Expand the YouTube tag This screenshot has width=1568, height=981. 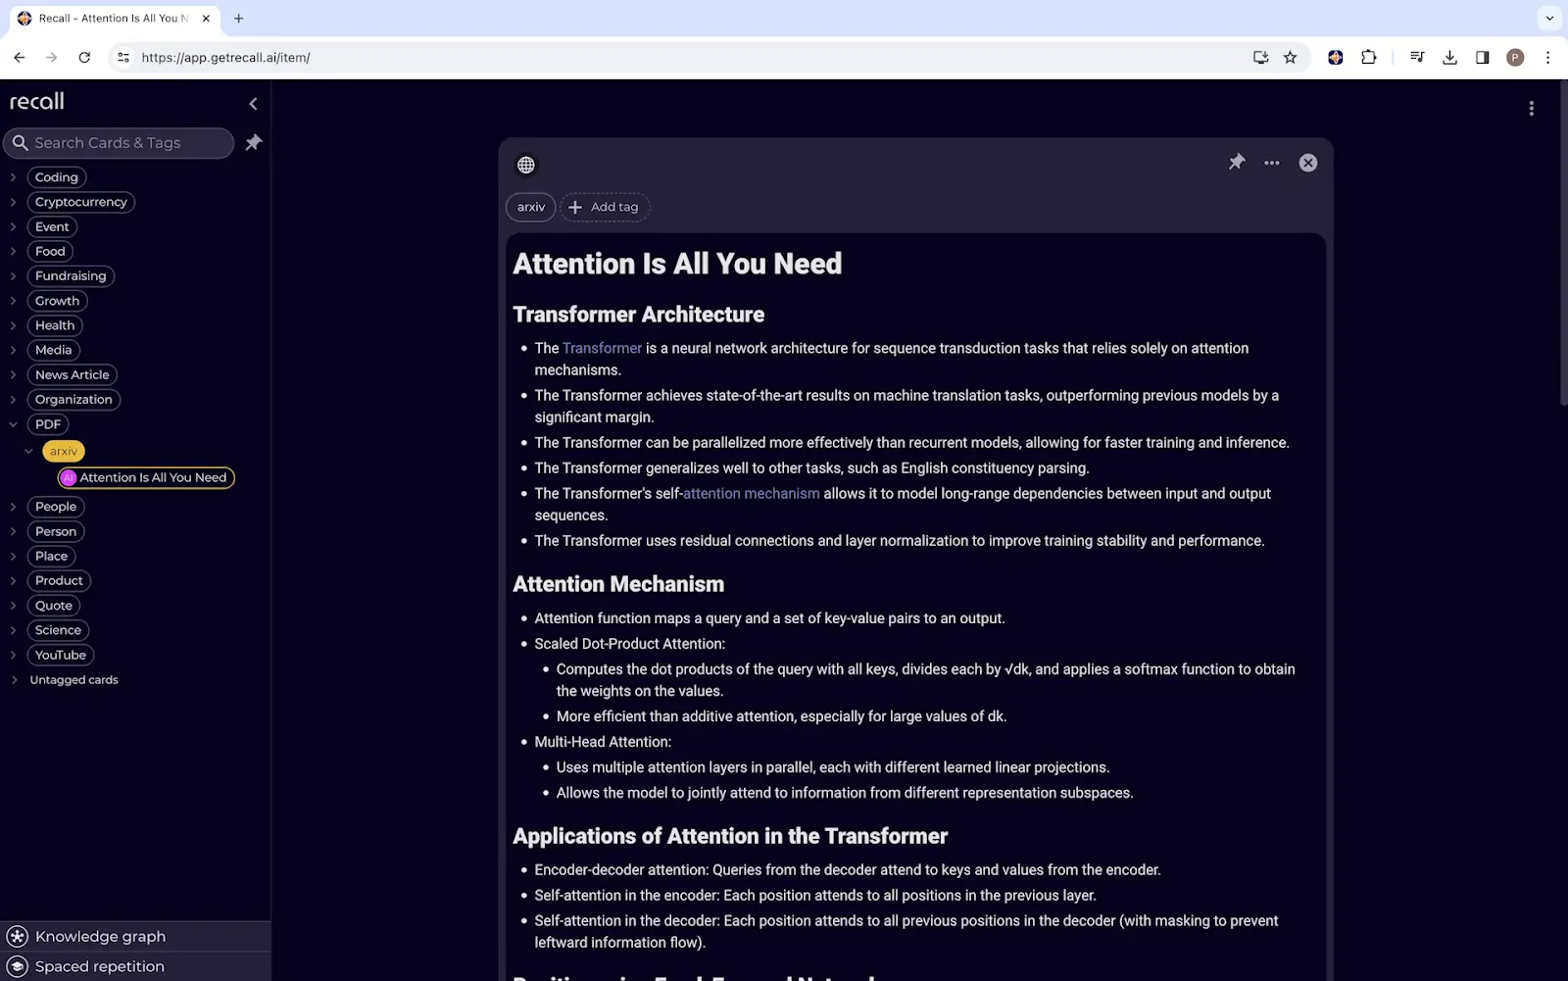tap(13, 655)
